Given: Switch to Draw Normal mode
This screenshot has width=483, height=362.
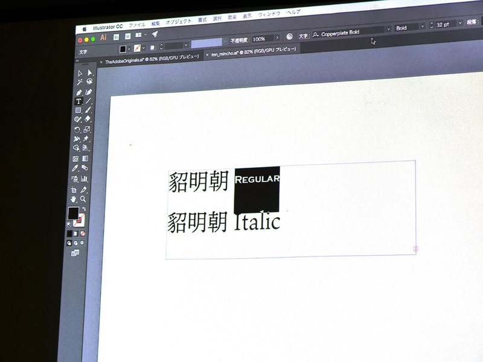Looking at the screenshot, I should [x=69, y=243].
